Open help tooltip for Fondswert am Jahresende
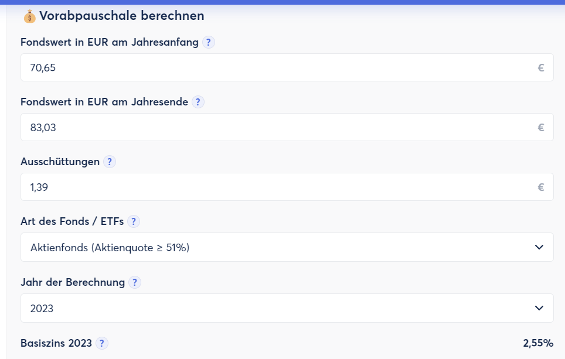 coord(198,102)
